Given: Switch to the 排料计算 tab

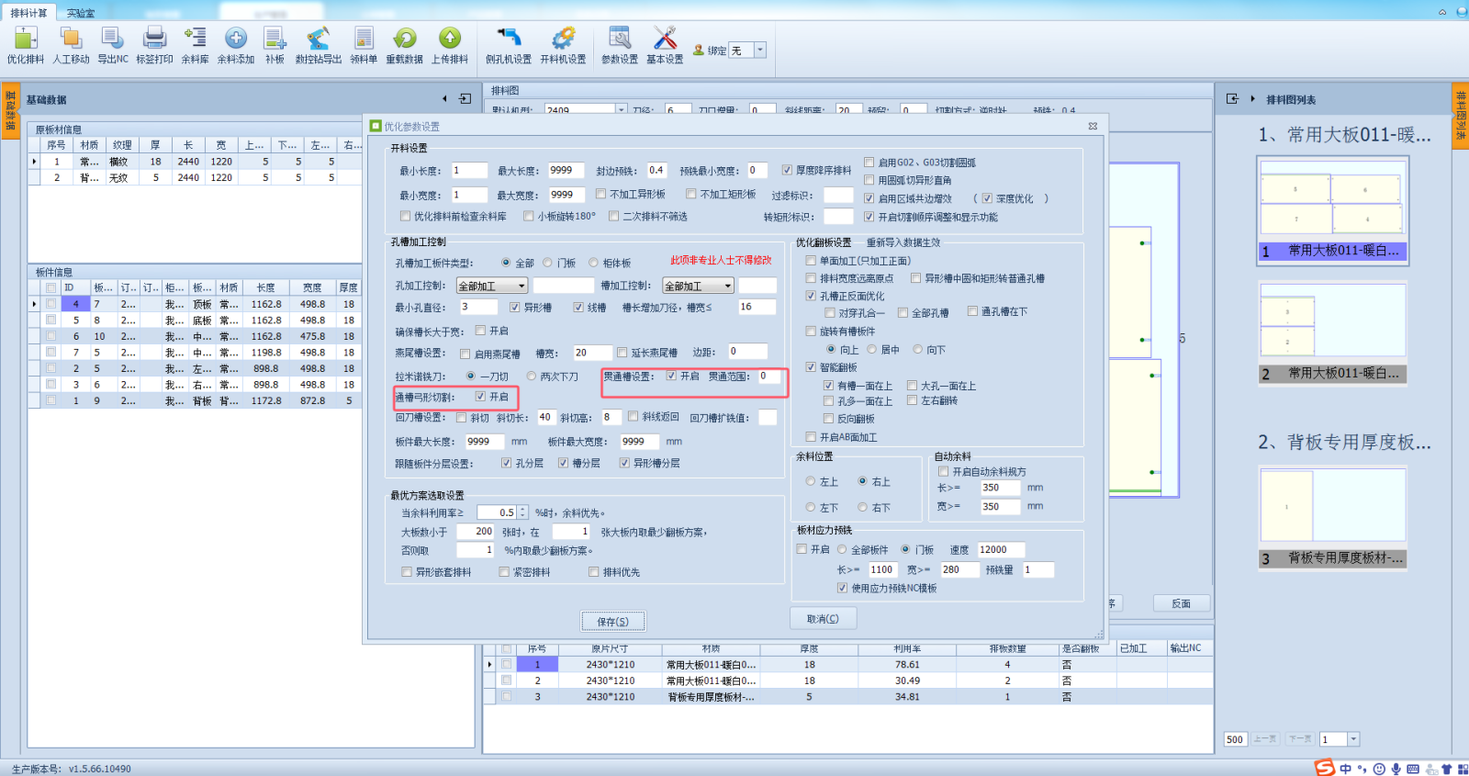Looking at the screenshot, I should point(28,13).
